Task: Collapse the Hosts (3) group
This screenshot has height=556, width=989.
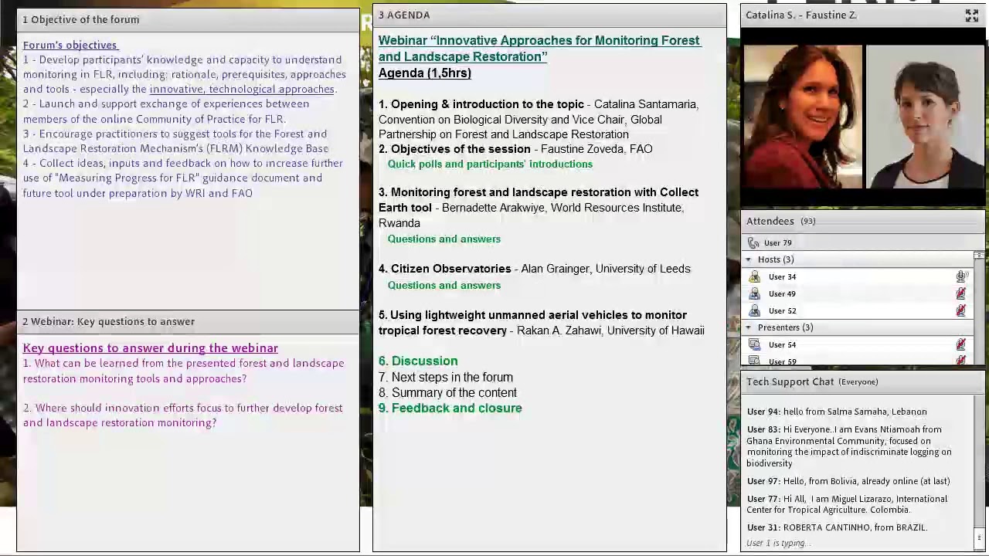Action: (x=748, y=259)
